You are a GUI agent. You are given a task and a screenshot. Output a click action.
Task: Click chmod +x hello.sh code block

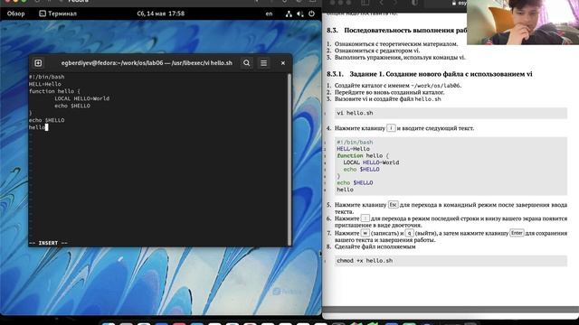point(451,261)
